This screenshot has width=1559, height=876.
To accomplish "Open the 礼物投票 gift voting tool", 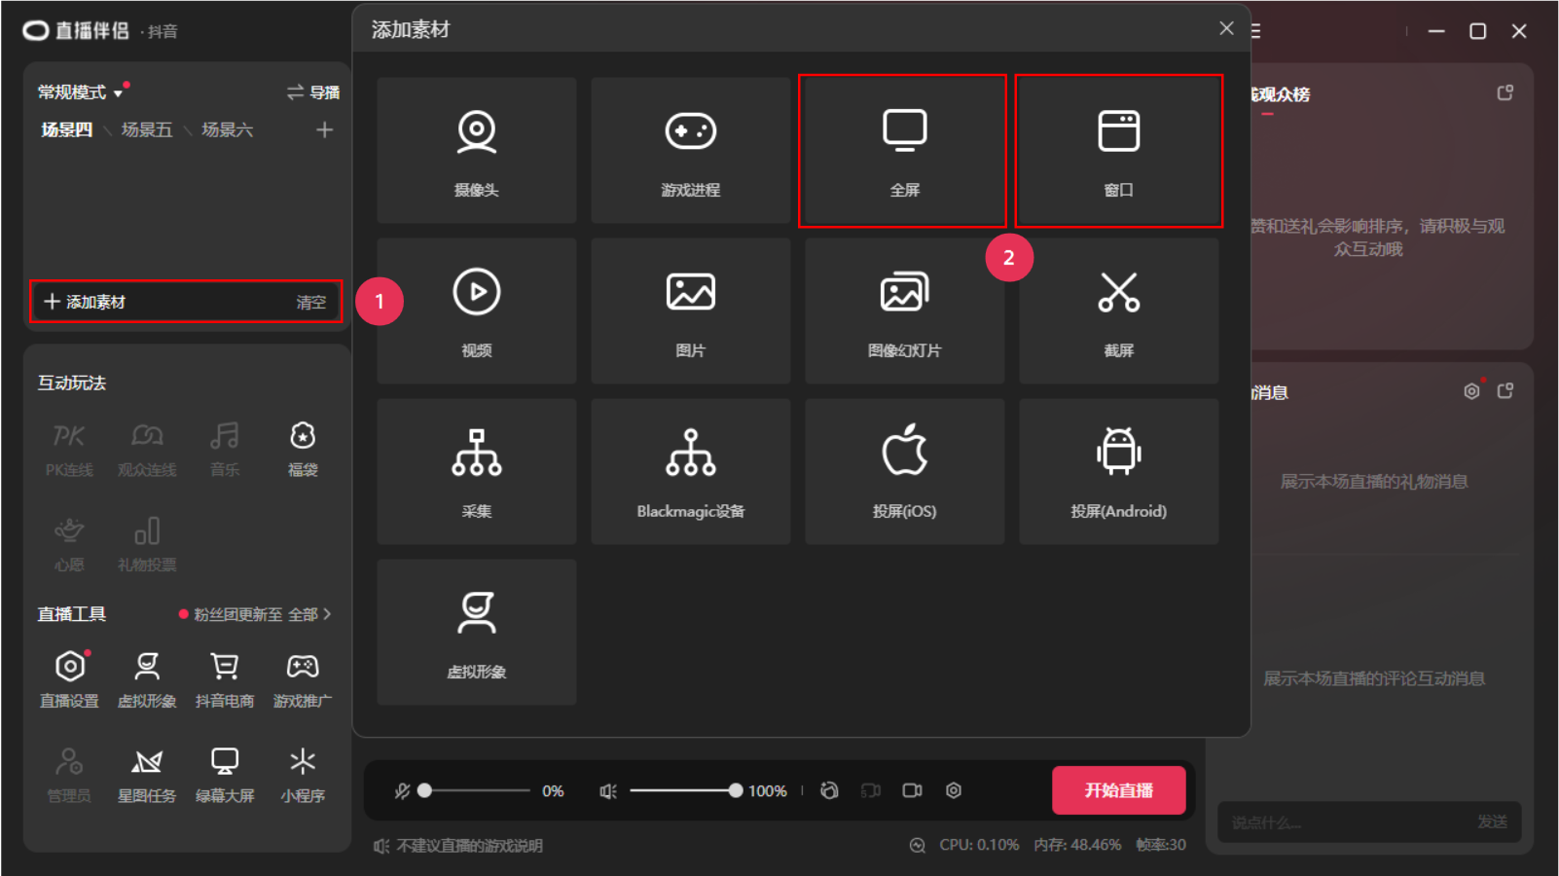I will (147, 545).
